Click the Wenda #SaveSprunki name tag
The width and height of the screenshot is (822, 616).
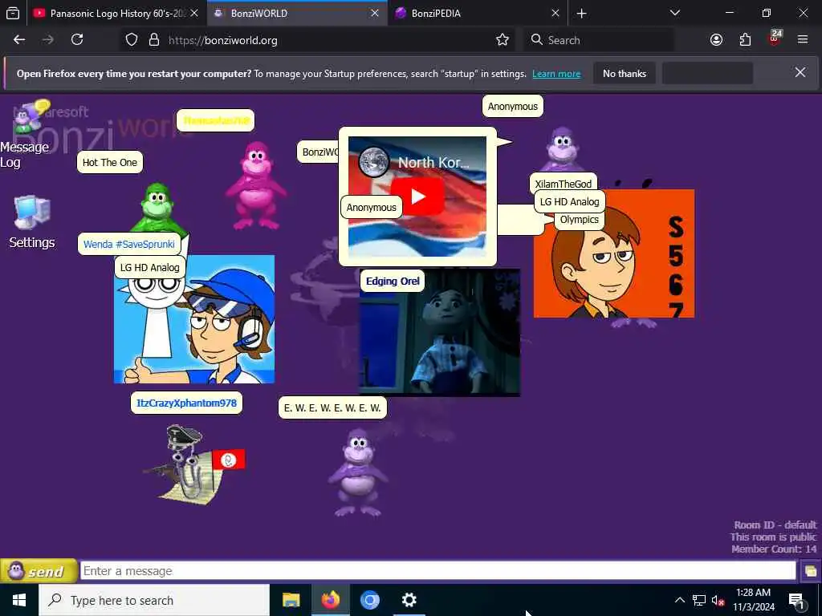click(129, 244)
